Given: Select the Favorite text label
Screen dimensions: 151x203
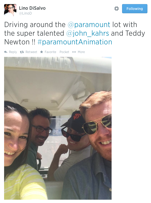Looking at the screenshot, I should pyautogui.click(x=50, y=52).
